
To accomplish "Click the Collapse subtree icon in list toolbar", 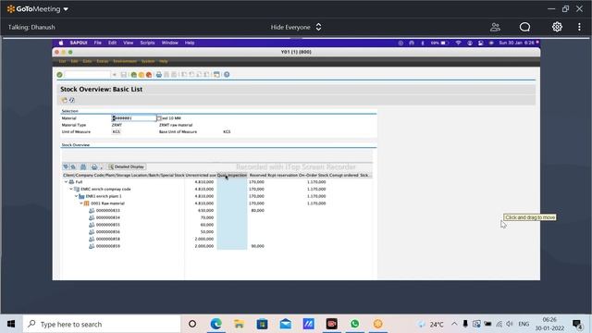I will pyautogui.click(x=73, y=166).
